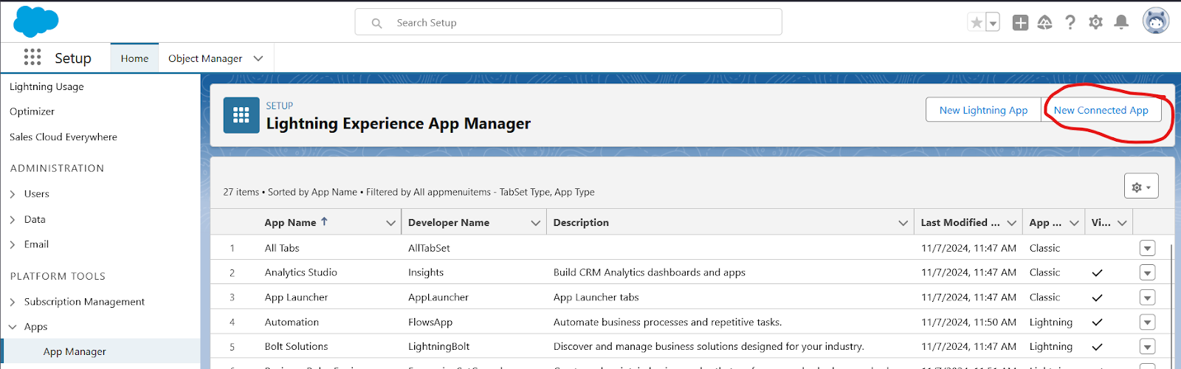
Task: Open App Name column menu chevron
Action: pos(391,223)
